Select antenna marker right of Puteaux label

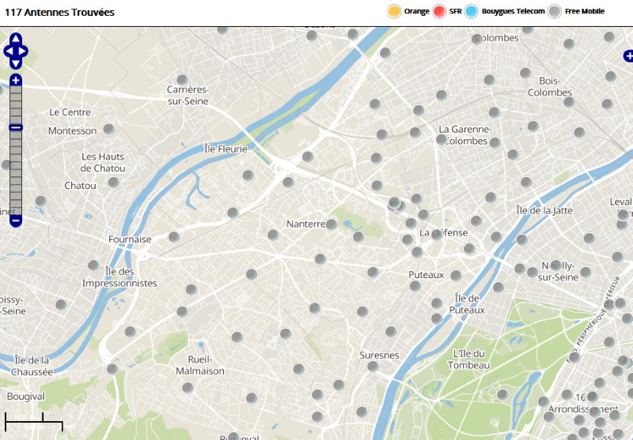(x=456, y=276)
